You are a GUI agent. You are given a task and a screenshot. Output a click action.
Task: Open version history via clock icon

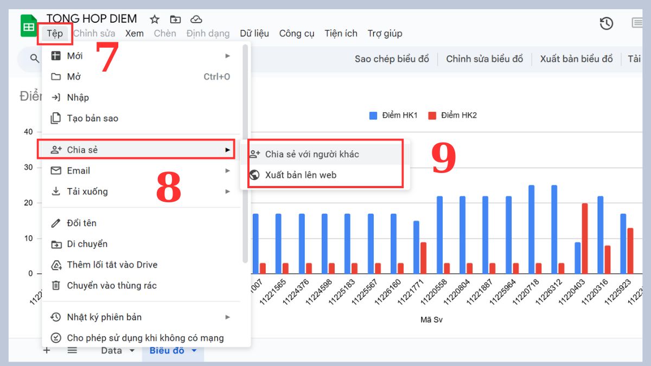tap(606, 24)
